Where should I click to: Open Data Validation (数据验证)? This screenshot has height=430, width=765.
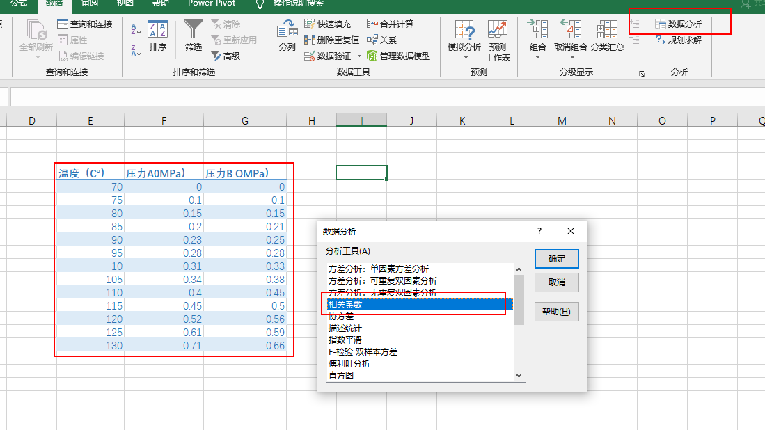pos(327,56)
